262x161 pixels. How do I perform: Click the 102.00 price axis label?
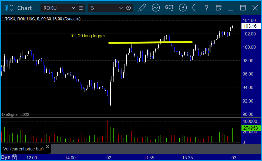[x=249, y=34]
